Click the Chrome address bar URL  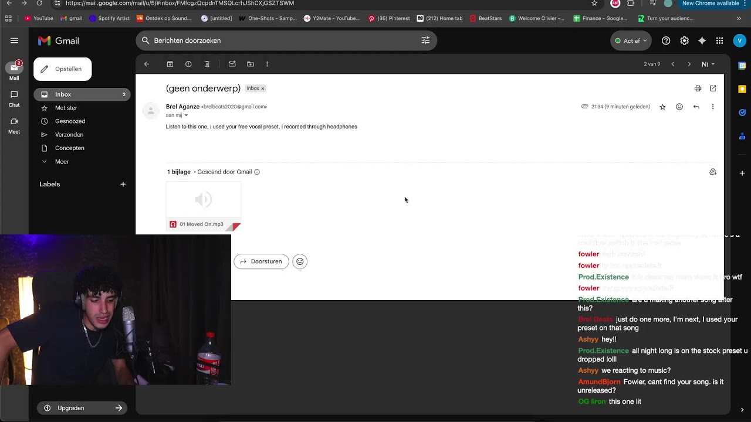tap(180, 4)
